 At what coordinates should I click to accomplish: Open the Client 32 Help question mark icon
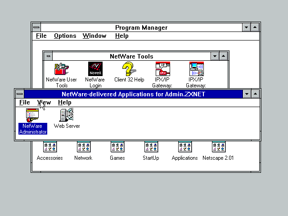pos(129,69)
